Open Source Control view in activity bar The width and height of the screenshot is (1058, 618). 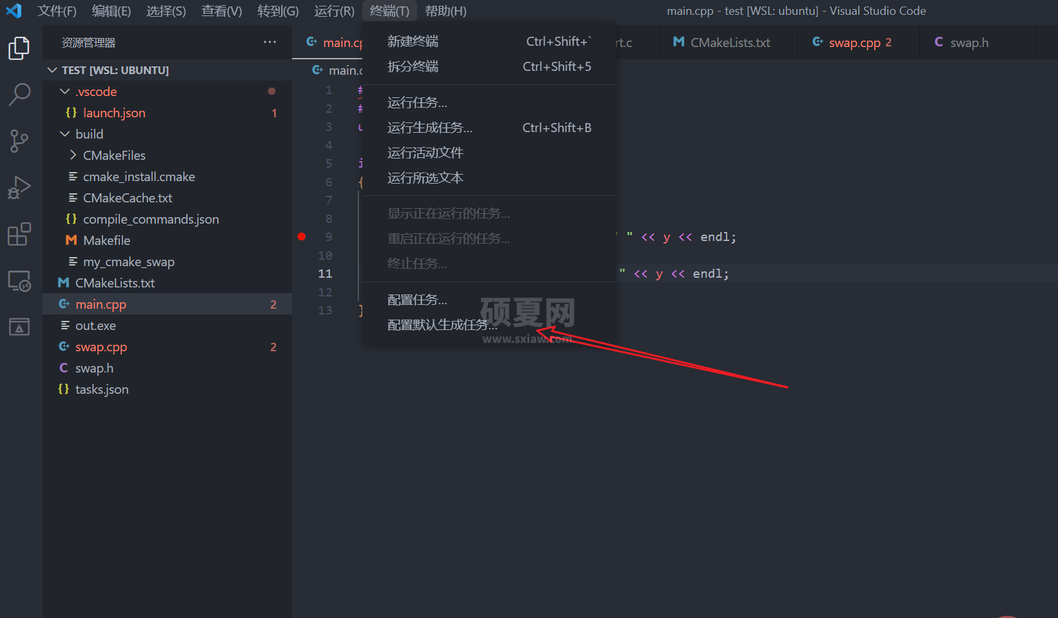(x=19, y=141)
